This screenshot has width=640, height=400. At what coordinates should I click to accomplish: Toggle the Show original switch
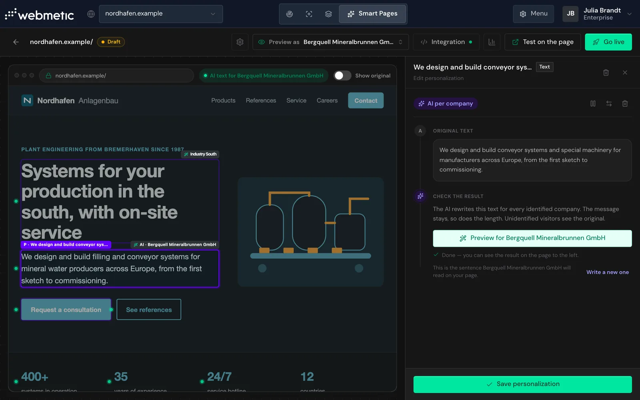pyautogui.click(x=342, y=76)
